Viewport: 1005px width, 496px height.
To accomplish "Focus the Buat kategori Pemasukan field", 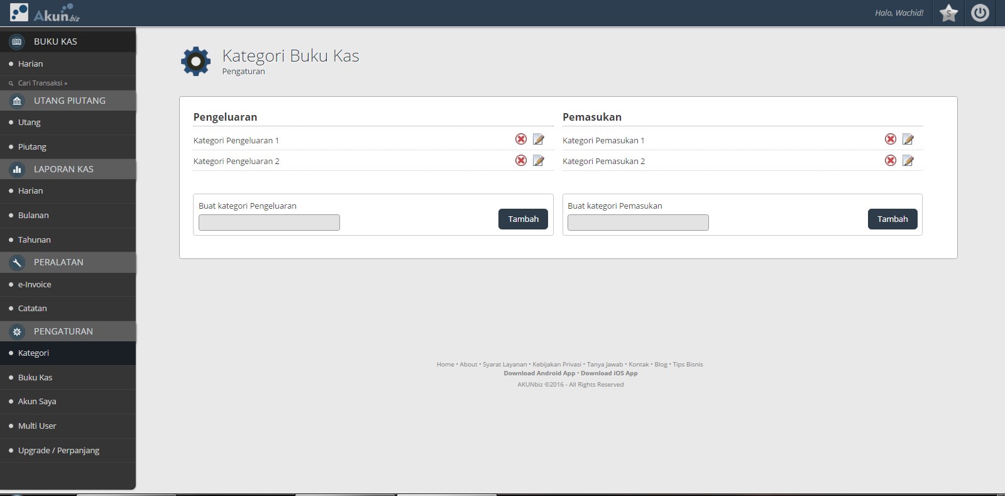I will tap(638, 223).
